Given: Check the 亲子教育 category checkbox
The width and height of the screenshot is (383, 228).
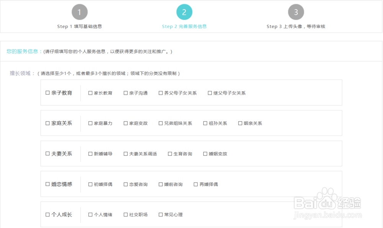Looking at the screenshot, I should (x=47, y=93).
